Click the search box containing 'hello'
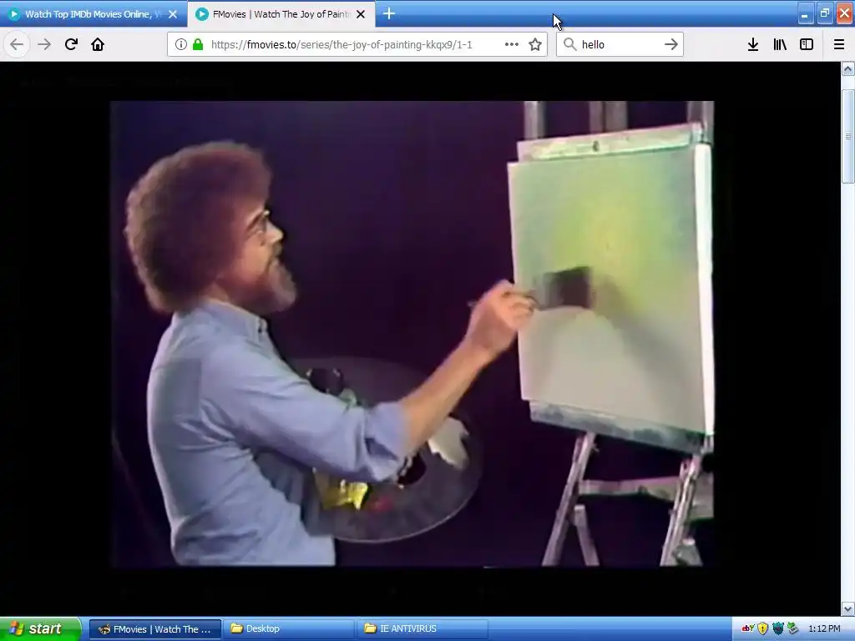855x641 pixels. [x=619, y=44]
